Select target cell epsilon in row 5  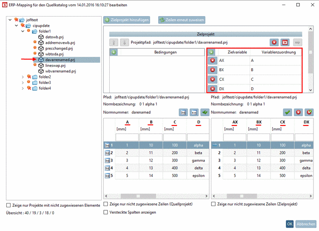click(306, 175)
